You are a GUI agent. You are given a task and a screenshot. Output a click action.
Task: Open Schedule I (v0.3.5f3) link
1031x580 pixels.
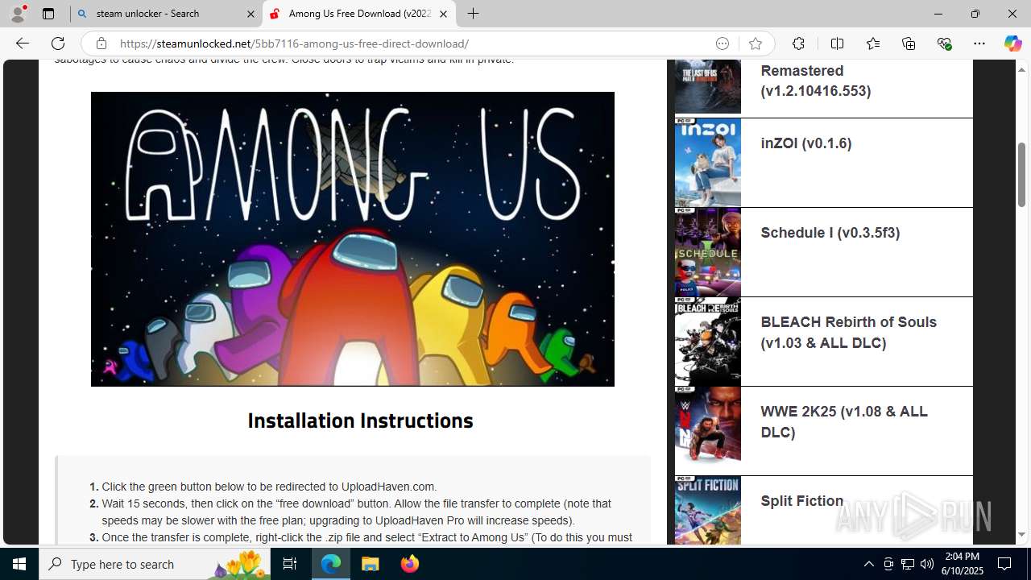click(830, 233)
